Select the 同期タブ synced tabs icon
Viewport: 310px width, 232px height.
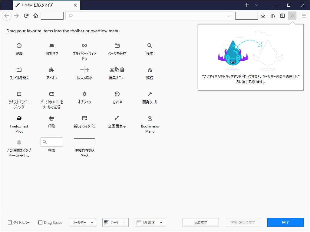[x=52, y=46]
